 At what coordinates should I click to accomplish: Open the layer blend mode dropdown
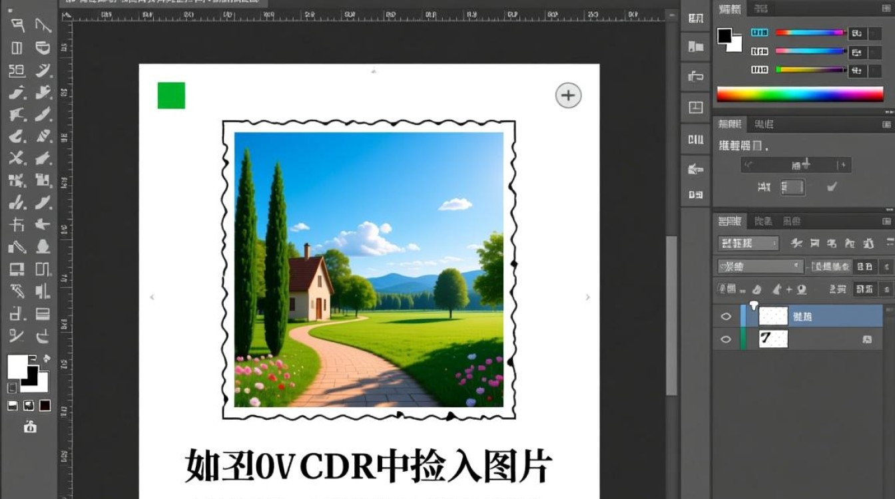click(x=760, y=266)
